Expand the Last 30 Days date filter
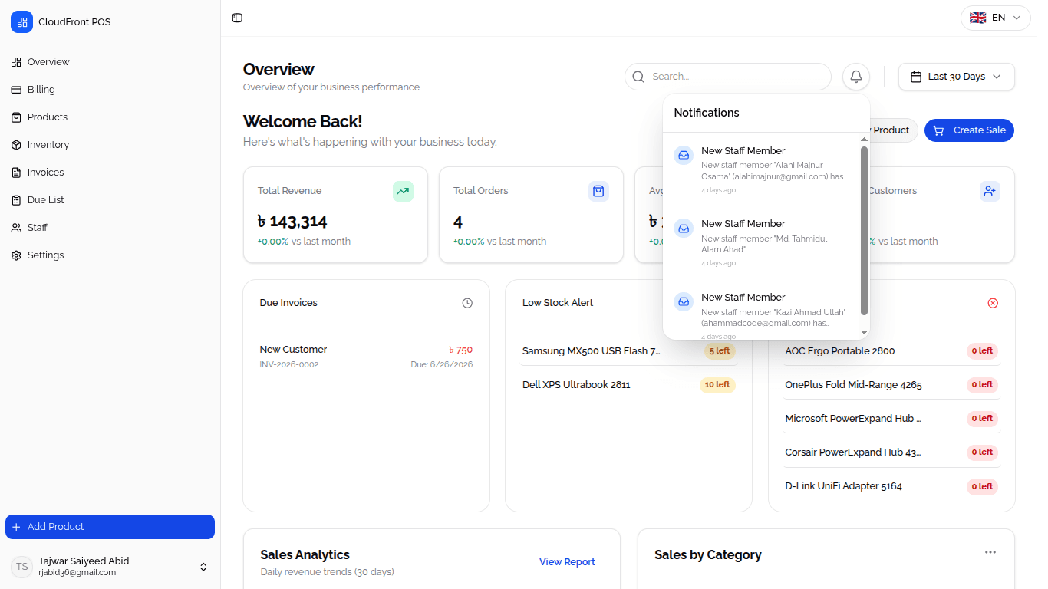This screenshot has height=589, width=1048. (x=957, y=77)
